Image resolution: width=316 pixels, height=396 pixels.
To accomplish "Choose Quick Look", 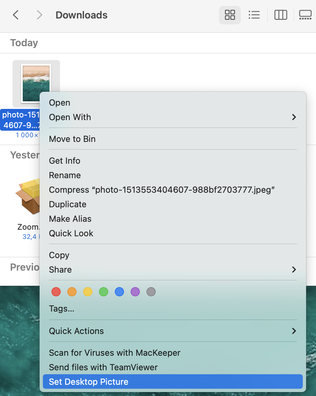I will click(173, 233).
